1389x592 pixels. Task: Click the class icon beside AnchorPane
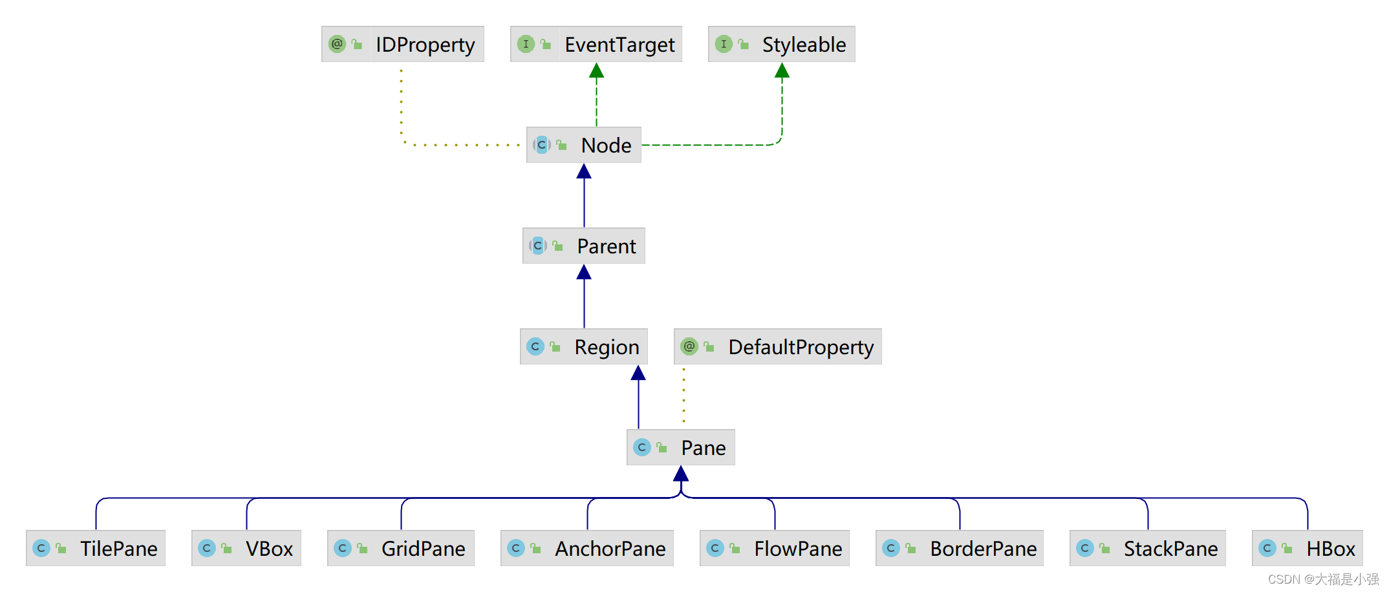click(x=516, y=548)
